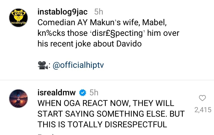The width and height of the screenshot is (214, 135).
Task: Click isrealdmw's blue verified badge
Action: pyautogui.click(x=82, y=93)
